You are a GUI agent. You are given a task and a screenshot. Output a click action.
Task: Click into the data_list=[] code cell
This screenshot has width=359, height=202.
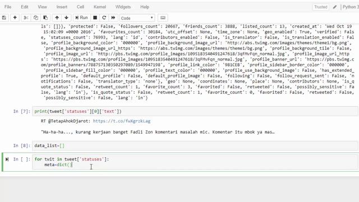tap(195, 146)
